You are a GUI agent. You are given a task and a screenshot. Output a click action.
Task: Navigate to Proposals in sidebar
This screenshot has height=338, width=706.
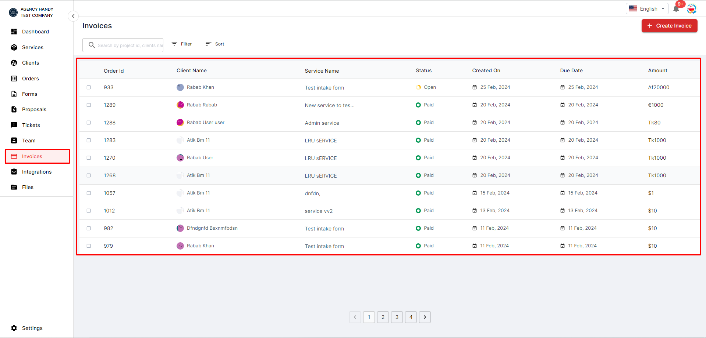click(34, 109)
